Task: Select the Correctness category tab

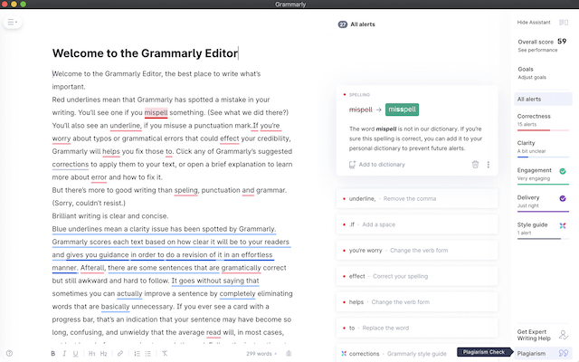Action: 541,120
